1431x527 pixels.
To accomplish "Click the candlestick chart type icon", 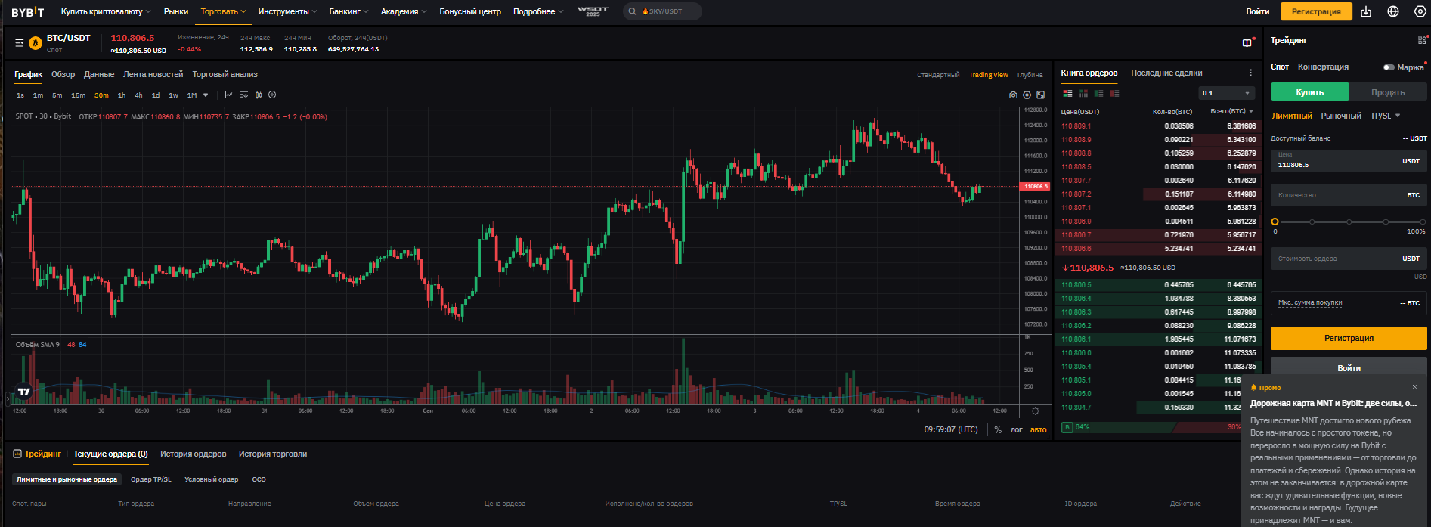I will 259,95.
